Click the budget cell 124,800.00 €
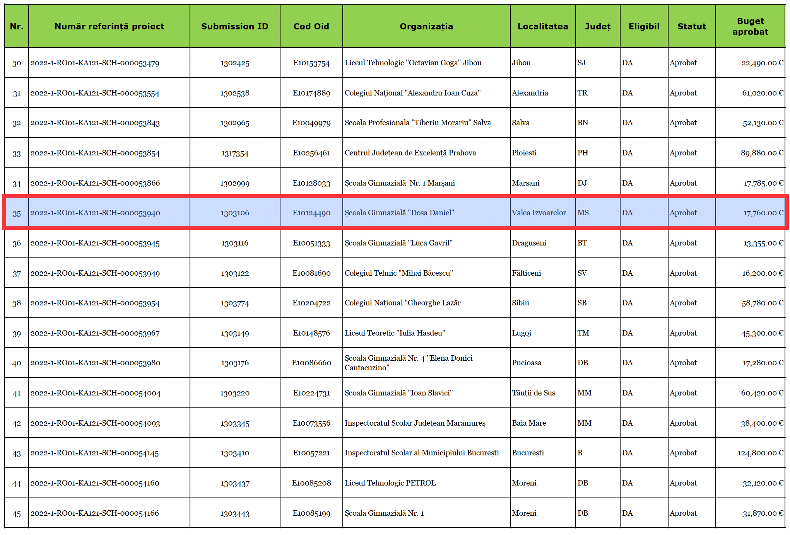Image resolution: width=790 pixels, height=535 pixels. 760,453
